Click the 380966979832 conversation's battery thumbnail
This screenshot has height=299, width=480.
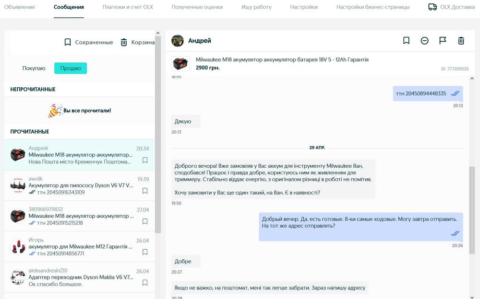[18, 216]
